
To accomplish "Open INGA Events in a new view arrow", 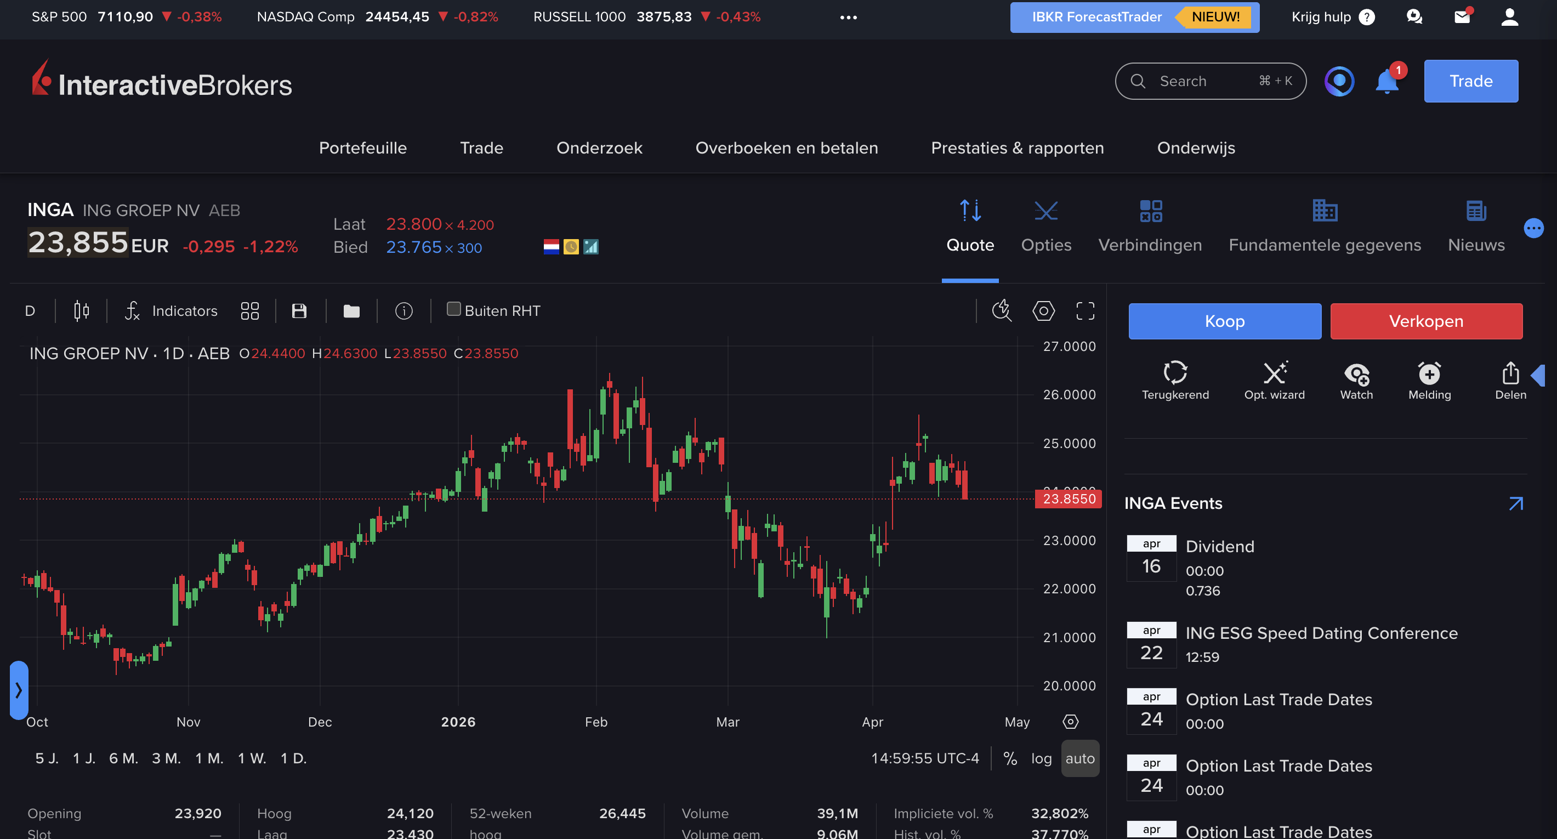I will pyautogui.click(x=1516, y=503).
